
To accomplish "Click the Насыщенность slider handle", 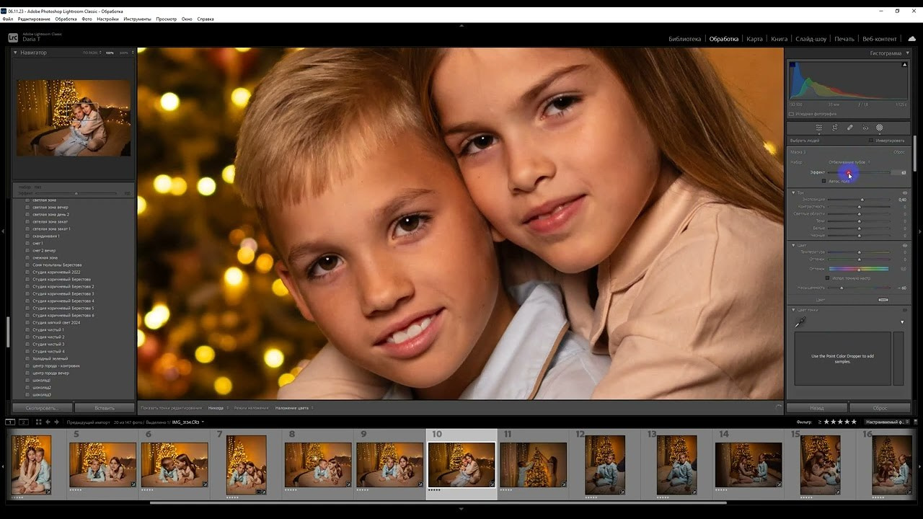I will click(842, 288).
